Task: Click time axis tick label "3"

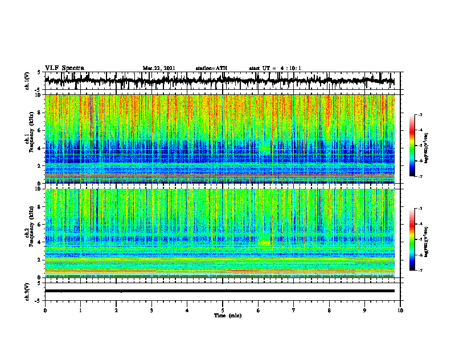Action: click(151, 310)
